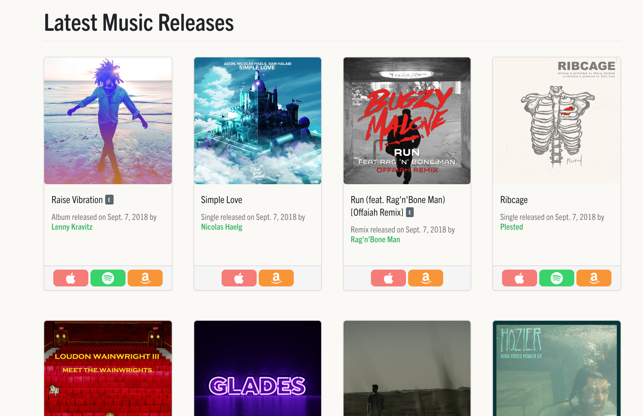Open Ribcage on Apple Music
This screenshot has width=643, height=416.
point(520,278)
